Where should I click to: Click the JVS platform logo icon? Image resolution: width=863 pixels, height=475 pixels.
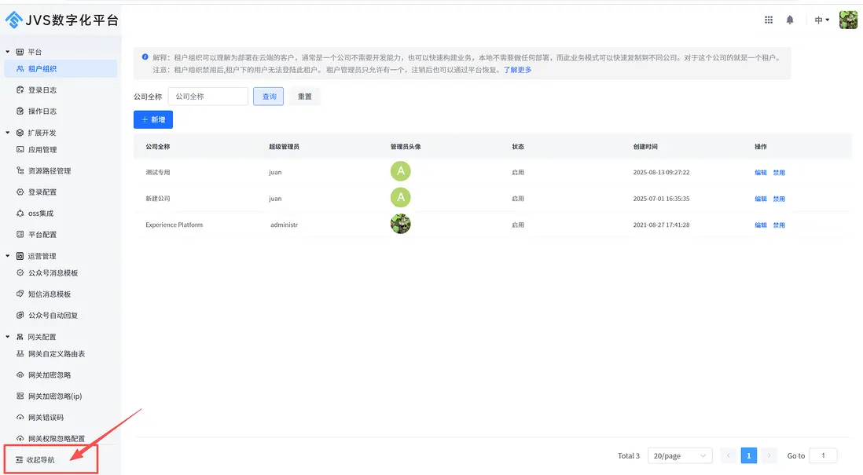coord(14,20)
